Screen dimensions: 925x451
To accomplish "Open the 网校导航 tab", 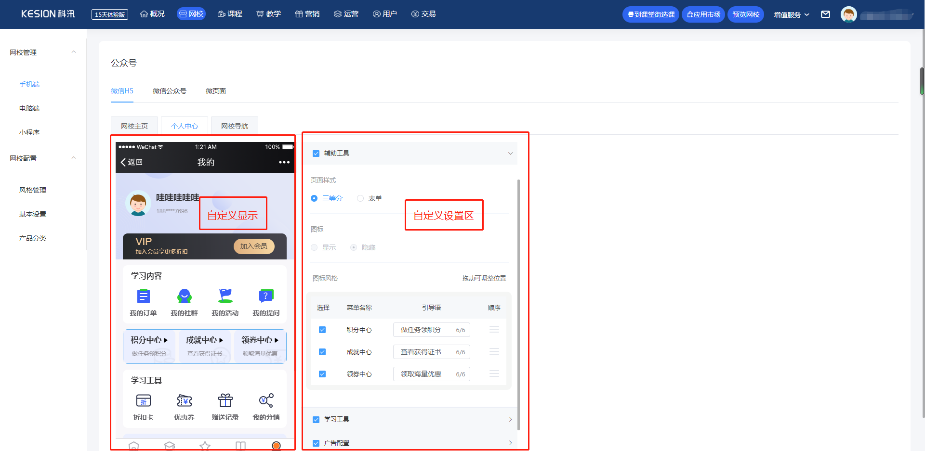I will (x=235, y=126).
